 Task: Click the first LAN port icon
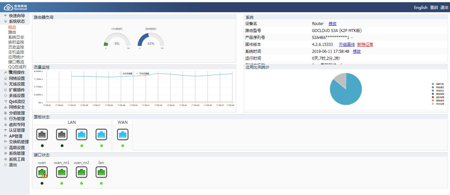42,134
